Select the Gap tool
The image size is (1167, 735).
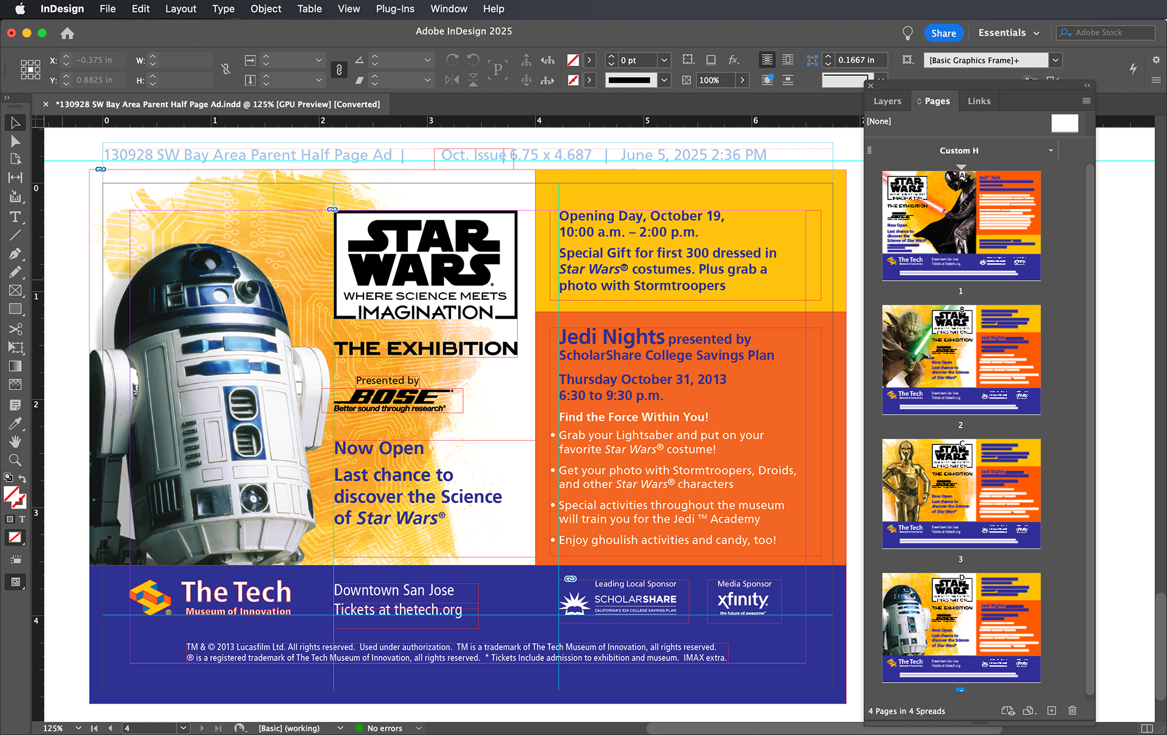(x=15, y=178)
